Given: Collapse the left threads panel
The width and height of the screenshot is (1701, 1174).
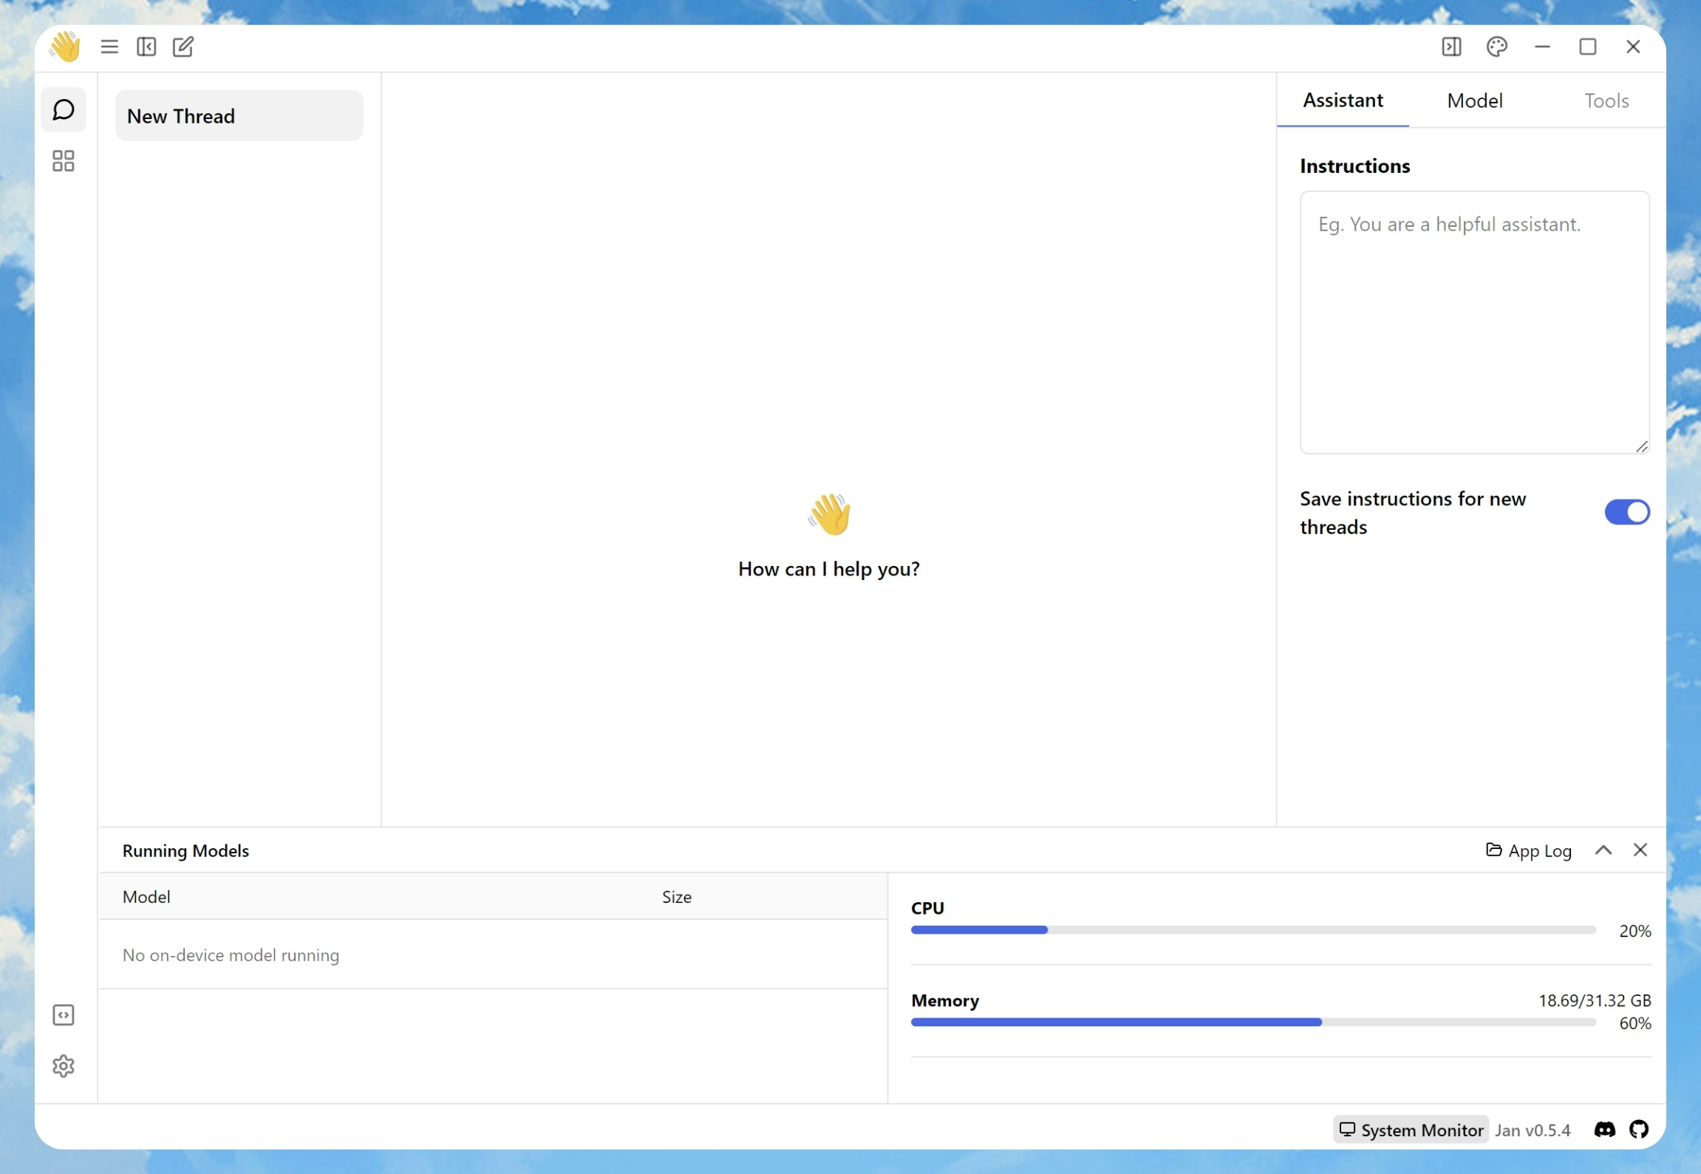Looking at the screenshot, I should point(146,47).
